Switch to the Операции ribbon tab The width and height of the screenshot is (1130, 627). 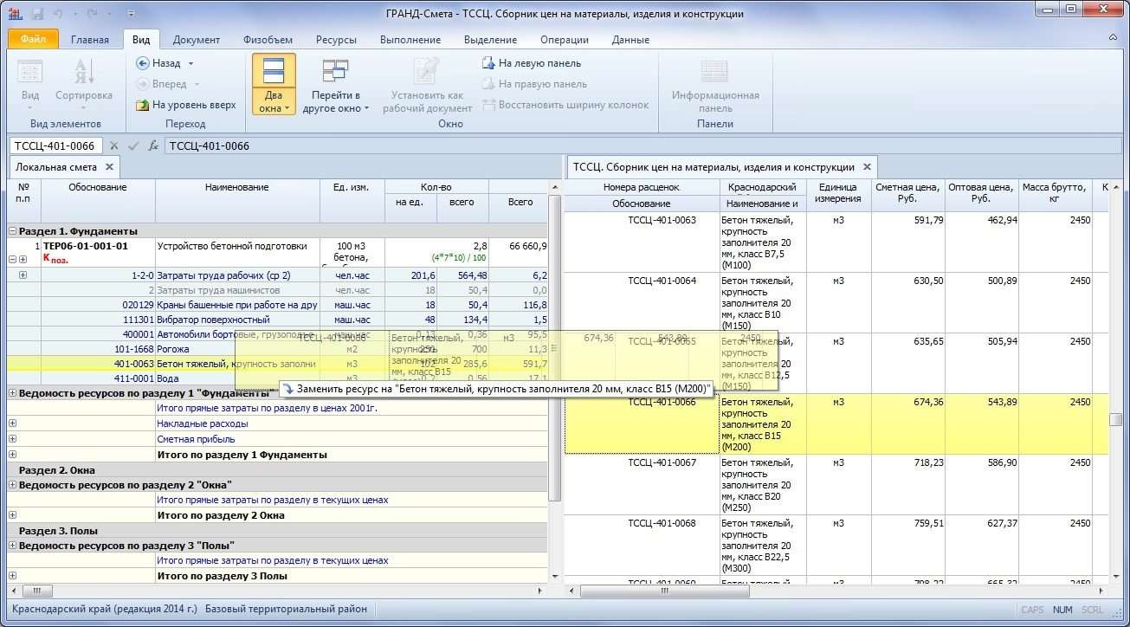click(x=565, y=40)
